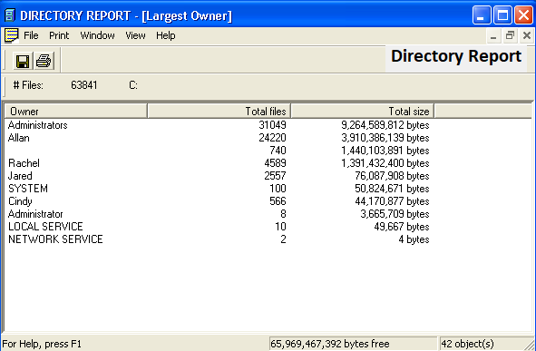
Task: Open the File menu
Action: pyautogui.click(x=31, y=35)
